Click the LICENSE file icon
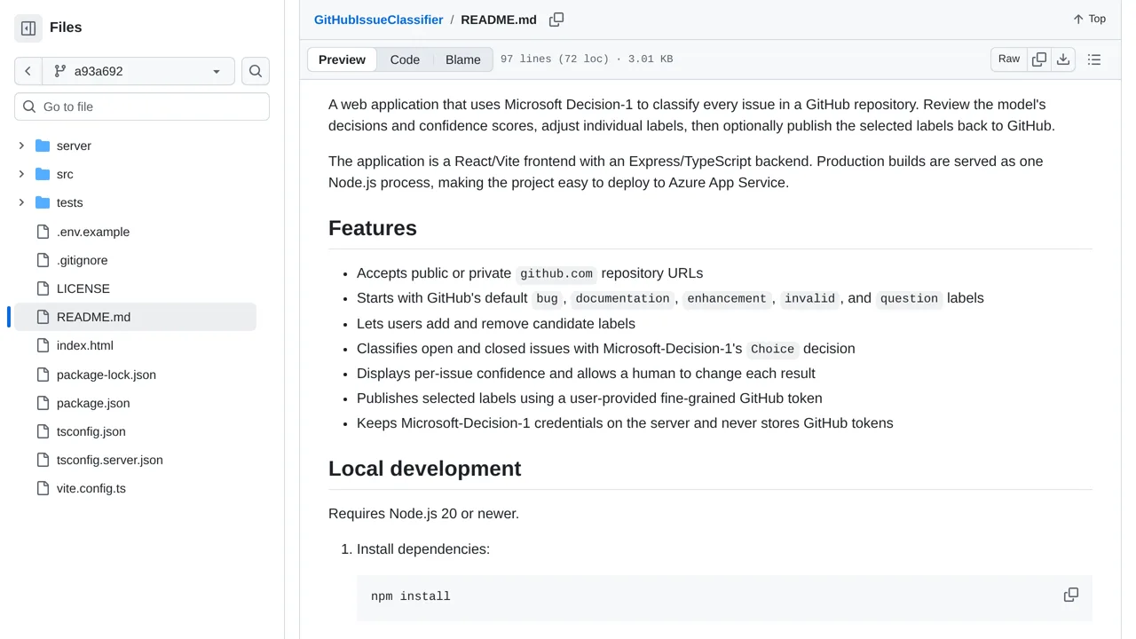The width and height of the screenshot is (1136, 639). 43,288
